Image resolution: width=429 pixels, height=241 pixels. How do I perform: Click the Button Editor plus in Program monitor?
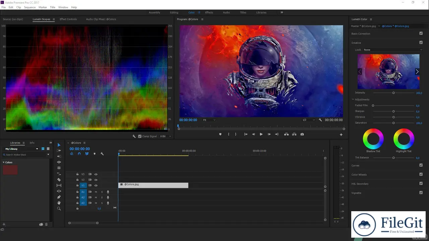341,135
